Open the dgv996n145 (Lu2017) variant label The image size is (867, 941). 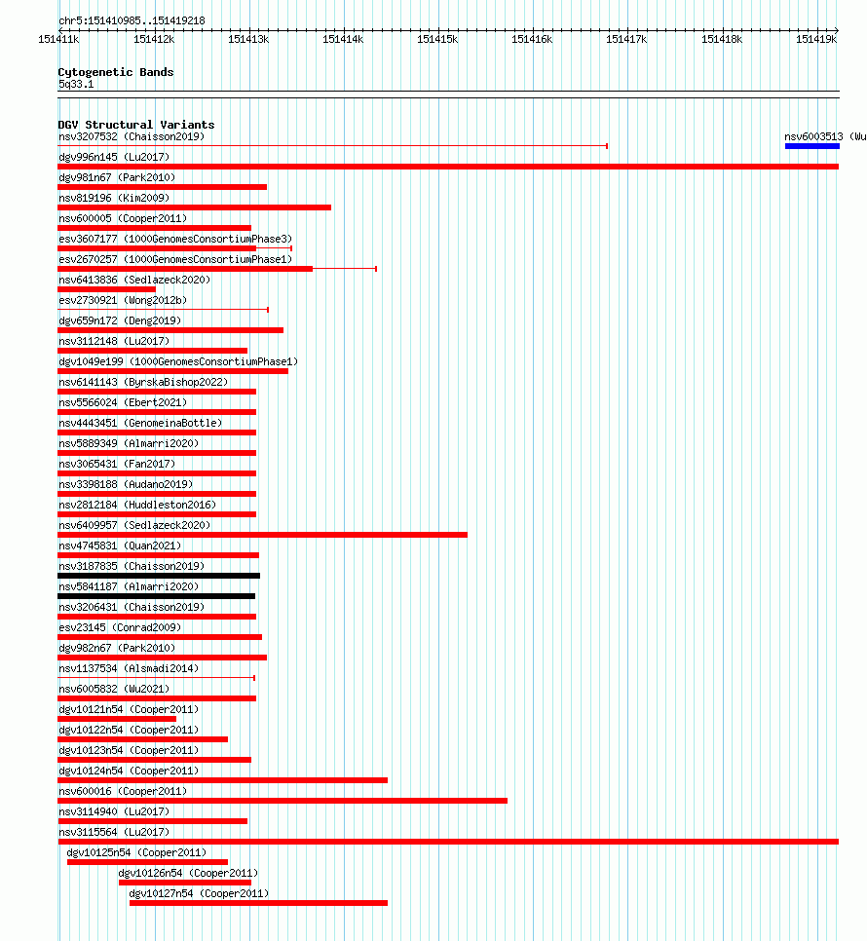[x=114, y=157]
